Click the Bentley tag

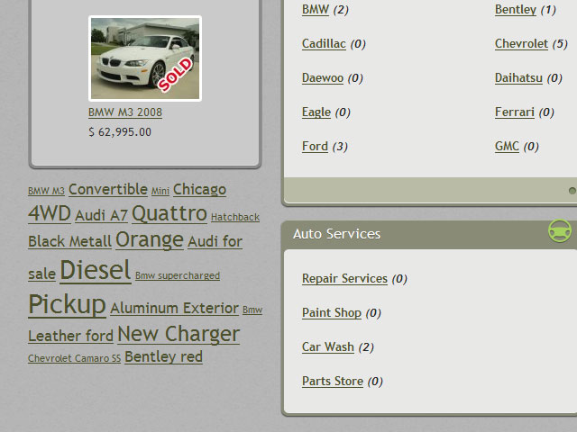(x=151, y=356)
